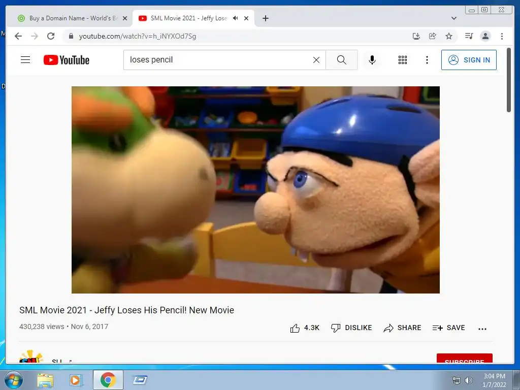The width and height of the screenshot is (520, 390).
Task: Start voice search with microphone
Action: pyautogui.click(x=372, y=60)
